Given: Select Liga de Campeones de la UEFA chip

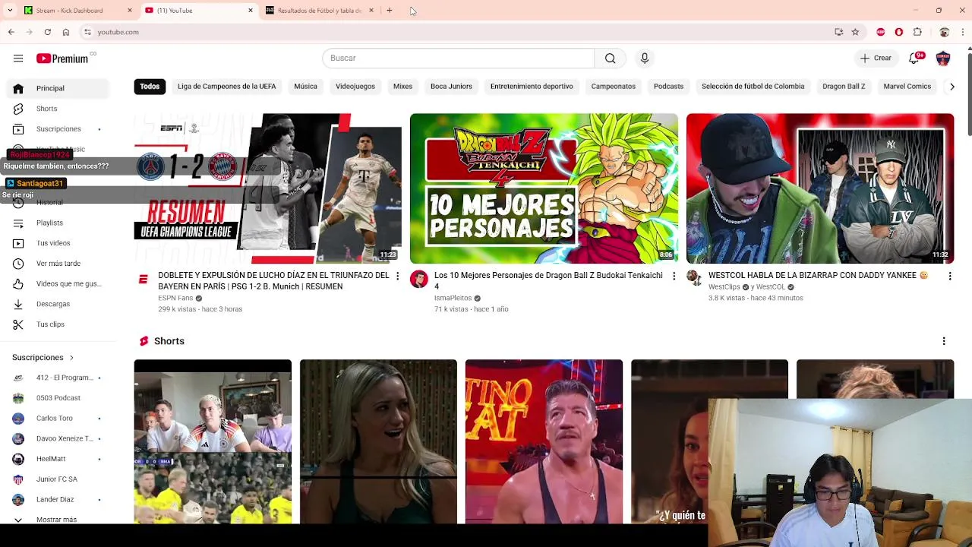Looking at the screenshot, I should pyautogui.click(x=226, y=87).
